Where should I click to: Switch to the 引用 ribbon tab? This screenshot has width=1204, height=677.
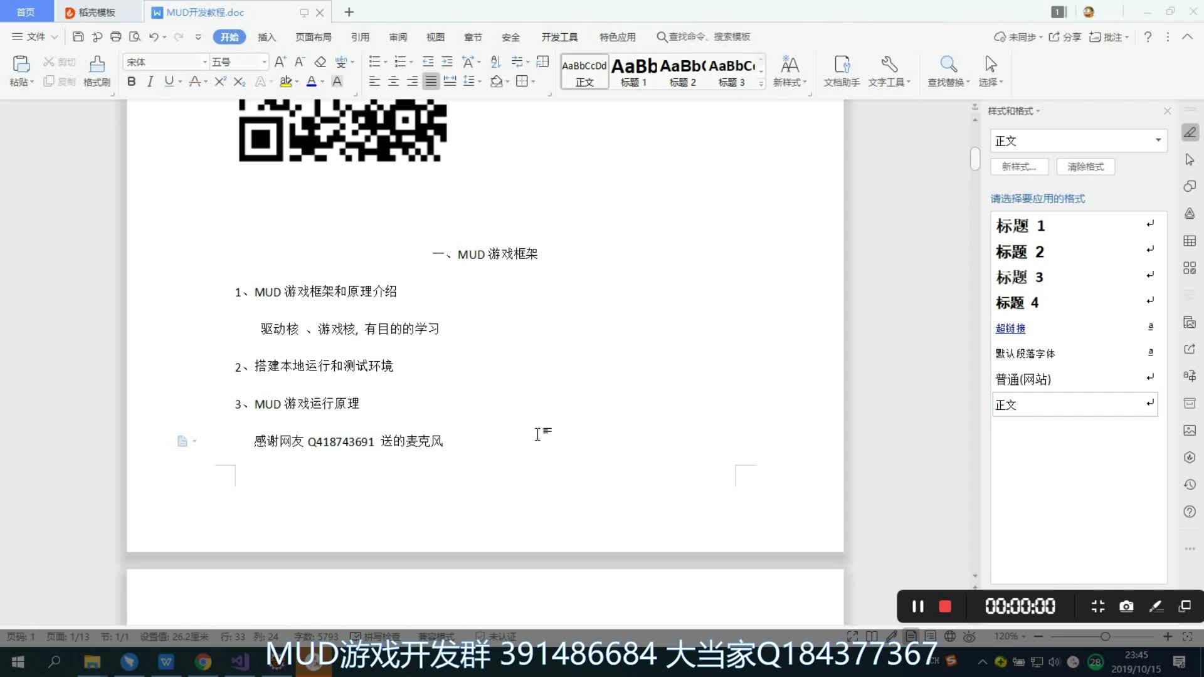[360, 37]
